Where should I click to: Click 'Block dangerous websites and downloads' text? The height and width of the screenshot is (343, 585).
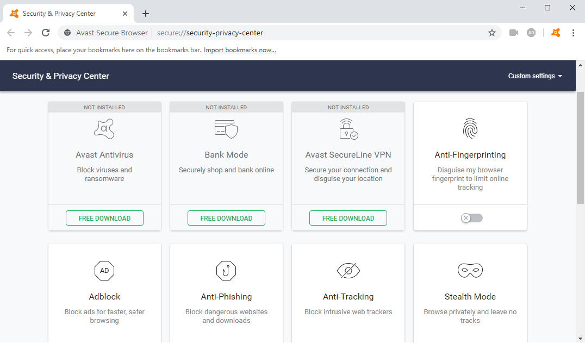[226, 316]
